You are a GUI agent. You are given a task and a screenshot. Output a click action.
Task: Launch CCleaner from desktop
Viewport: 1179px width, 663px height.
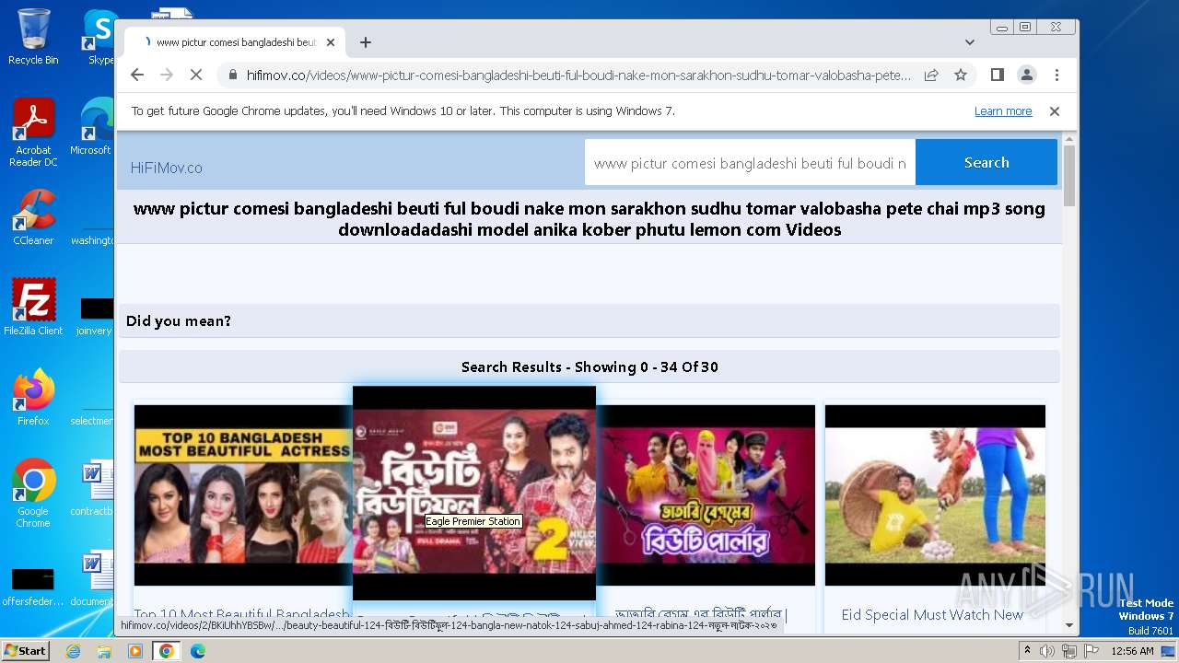pyautogui.click(x=33, y=217)
